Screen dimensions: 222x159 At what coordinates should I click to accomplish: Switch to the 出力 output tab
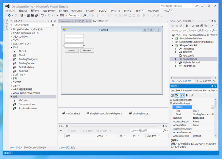click(73, 148)
